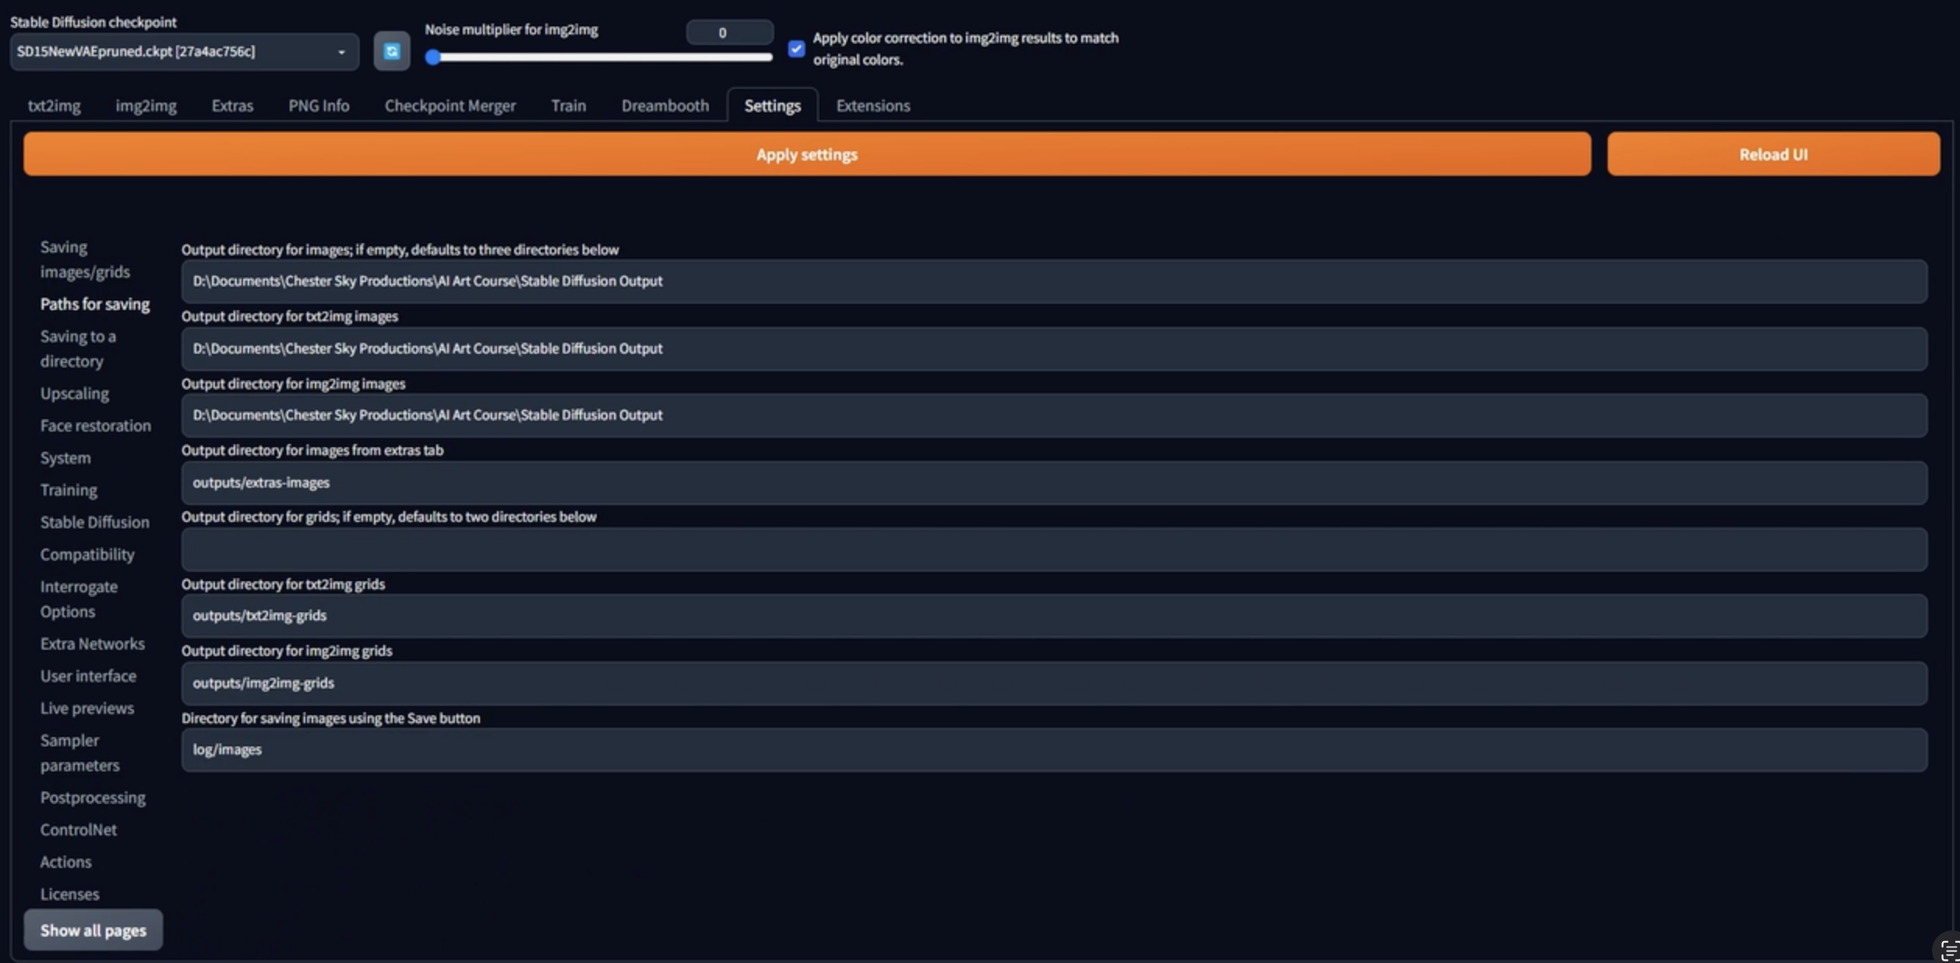
Task: Go to the Dreambooth tab
Action: click(x=664, y=105)
